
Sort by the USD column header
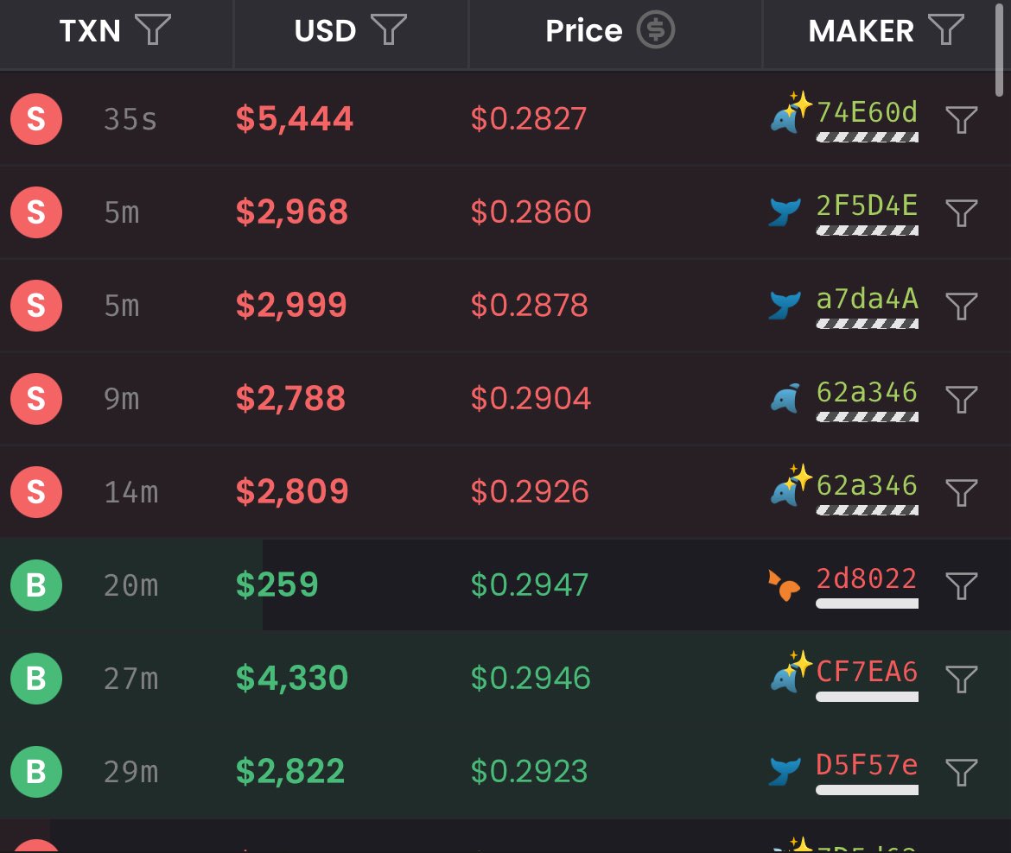coord(325,31)
